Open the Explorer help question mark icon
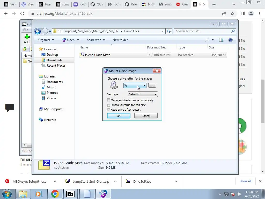This screenshot has width=265, height=199. tap(230, 40)
